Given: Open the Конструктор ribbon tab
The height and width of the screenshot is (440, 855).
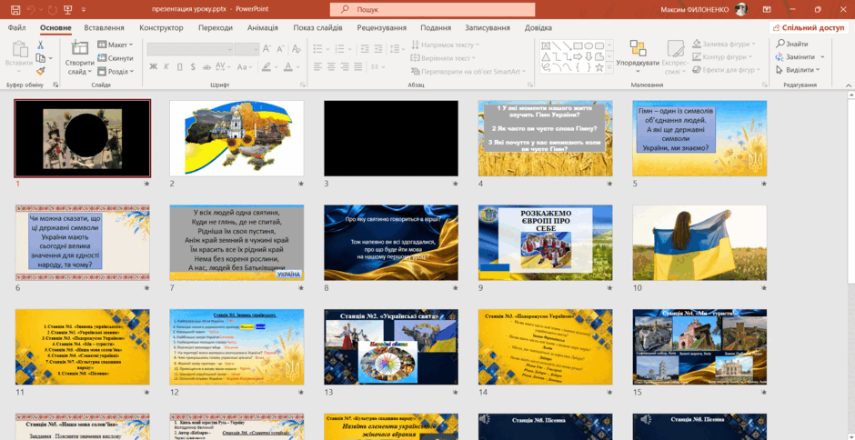Looking at the screenshot, I should (161, 28).
